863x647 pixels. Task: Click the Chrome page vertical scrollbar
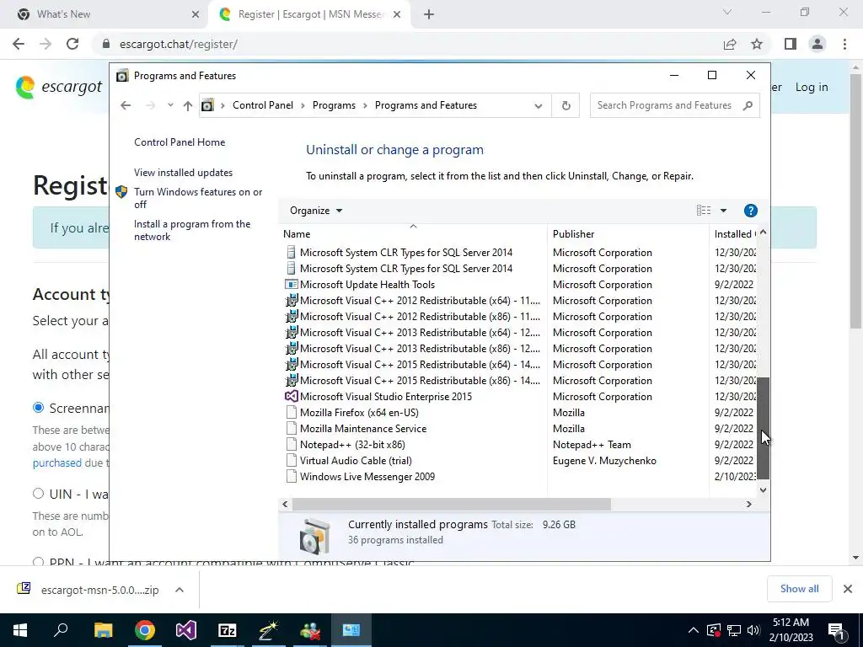856,201
